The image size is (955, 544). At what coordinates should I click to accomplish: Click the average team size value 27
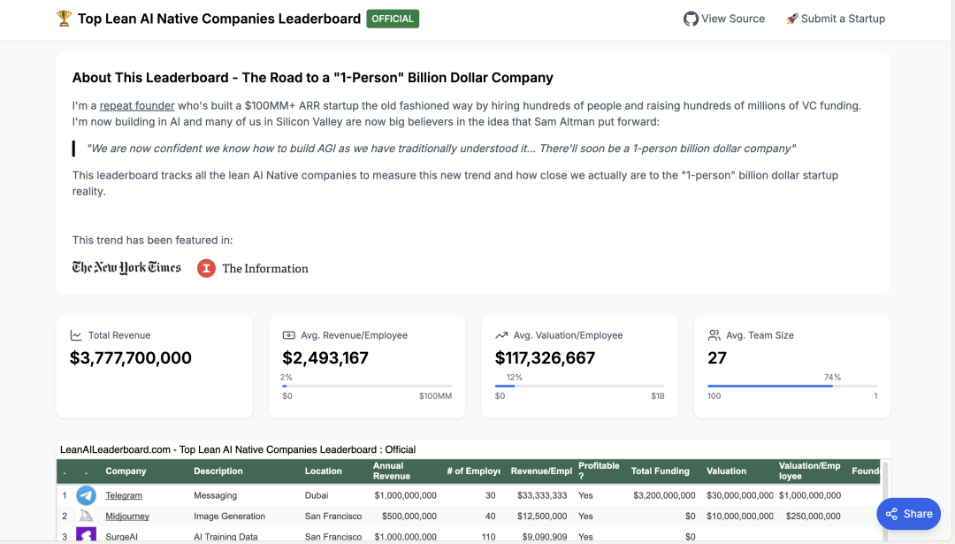(717, 357)
